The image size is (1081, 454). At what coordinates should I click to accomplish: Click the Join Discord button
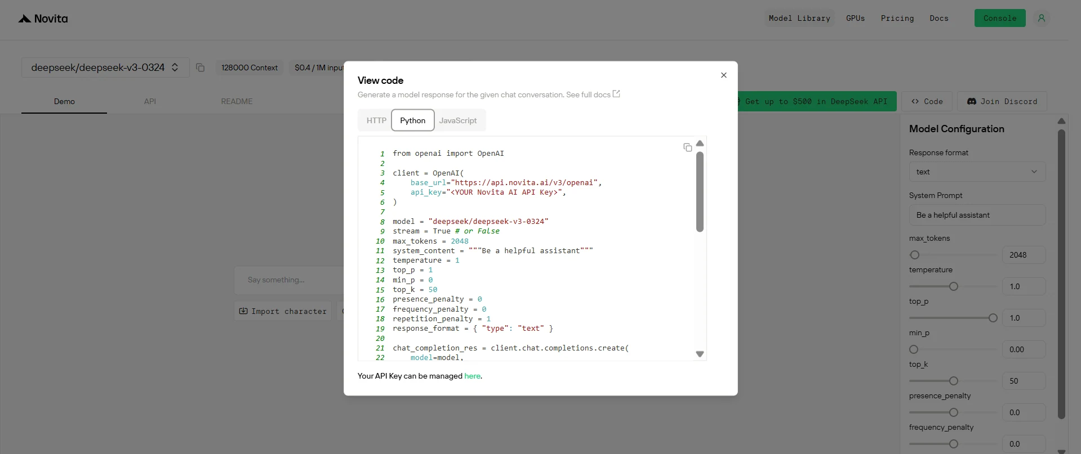point(1002,101)
